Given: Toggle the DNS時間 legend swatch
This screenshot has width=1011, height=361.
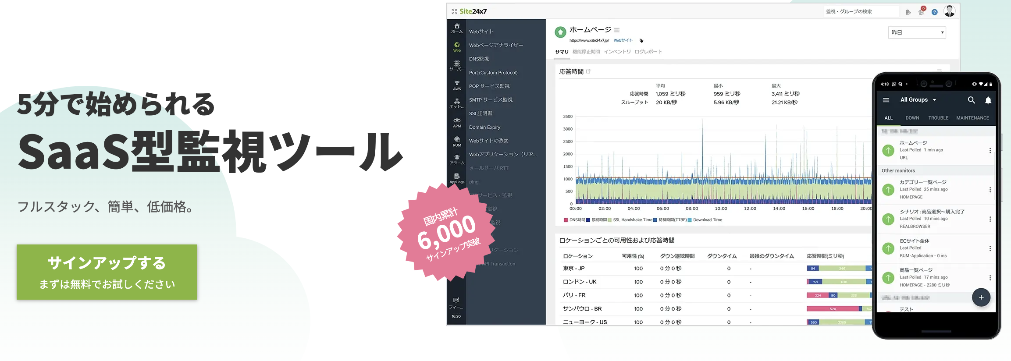Looking at the screenshot, I should 566,220.
